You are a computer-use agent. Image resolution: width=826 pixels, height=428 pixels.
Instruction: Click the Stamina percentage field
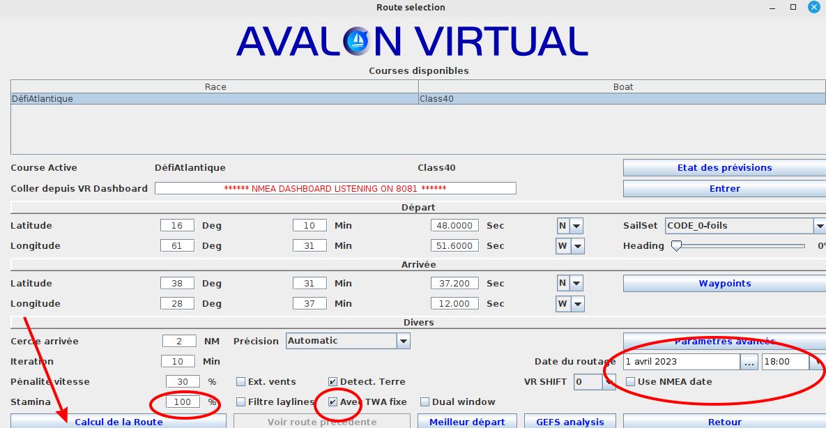pyautogui.click(x=183, y=402)
